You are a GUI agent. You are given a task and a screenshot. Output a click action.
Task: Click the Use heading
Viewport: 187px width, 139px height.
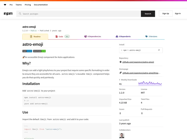[25, 112]
